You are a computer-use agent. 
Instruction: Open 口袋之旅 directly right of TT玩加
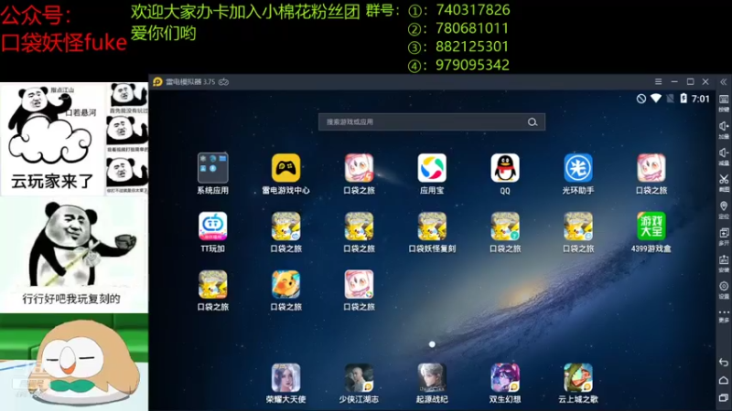coord(285,227)
